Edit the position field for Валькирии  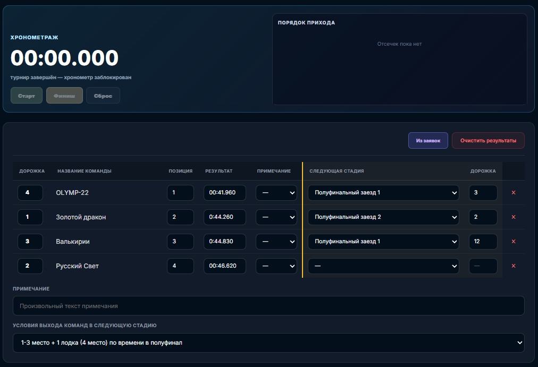coord(180,242)
